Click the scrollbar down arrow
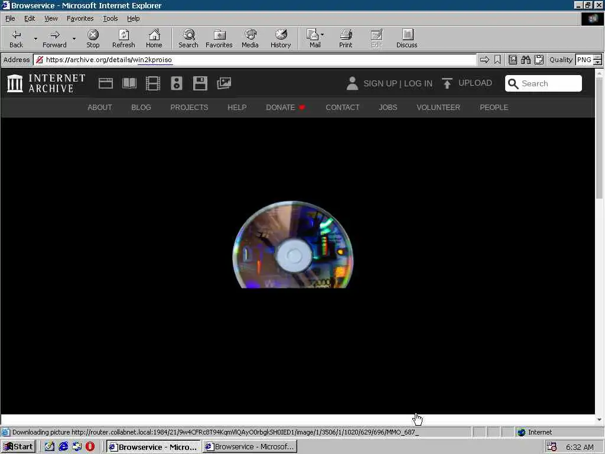 point(599,419)
